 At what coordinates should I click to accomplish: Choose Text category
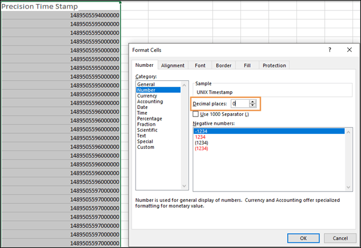pyautogui.click(x=159, y=136)
